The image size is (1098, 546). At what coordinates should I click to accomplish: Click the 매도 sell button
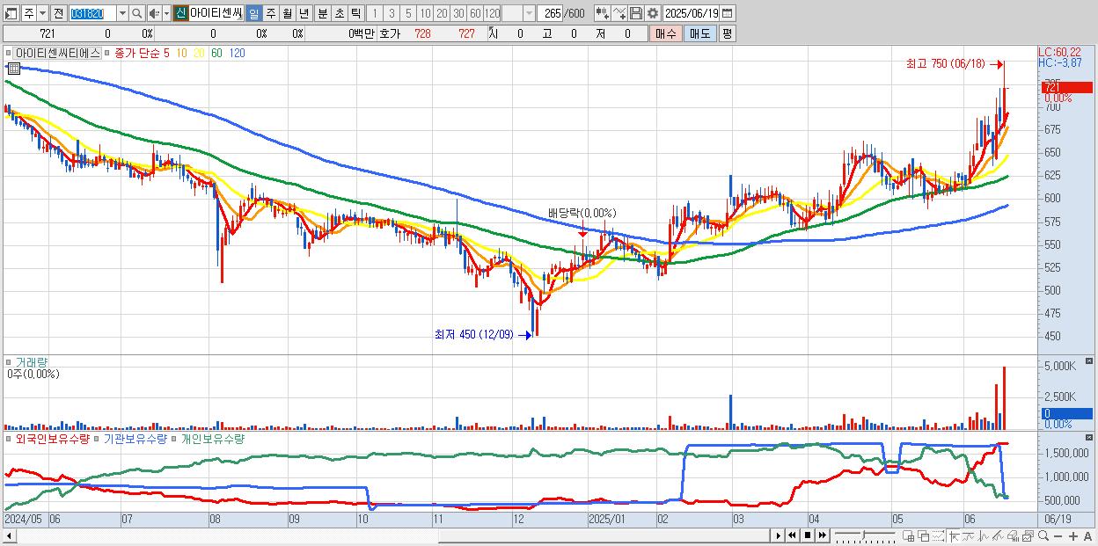tap(699, 33)
